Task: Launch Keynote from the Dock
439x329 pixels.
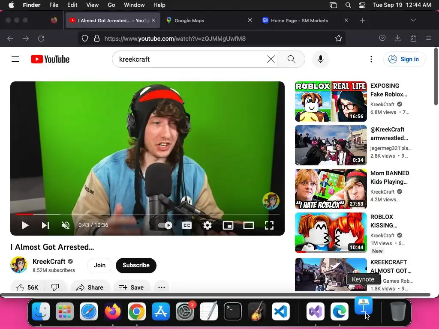Action: coord(364,306)
